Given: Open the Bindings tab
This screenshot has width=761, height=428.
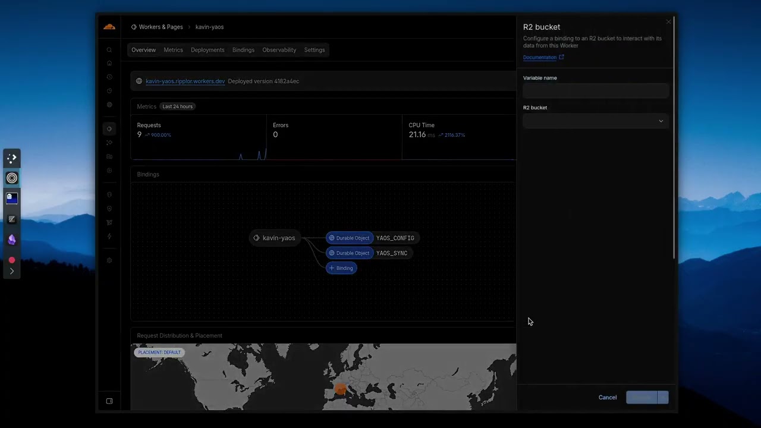Looking at the screenshot, I should [243, 50].
